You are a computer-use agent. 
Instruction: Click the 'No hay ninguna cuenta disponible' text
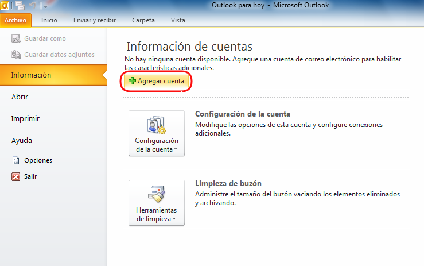(x=263, y=63)
